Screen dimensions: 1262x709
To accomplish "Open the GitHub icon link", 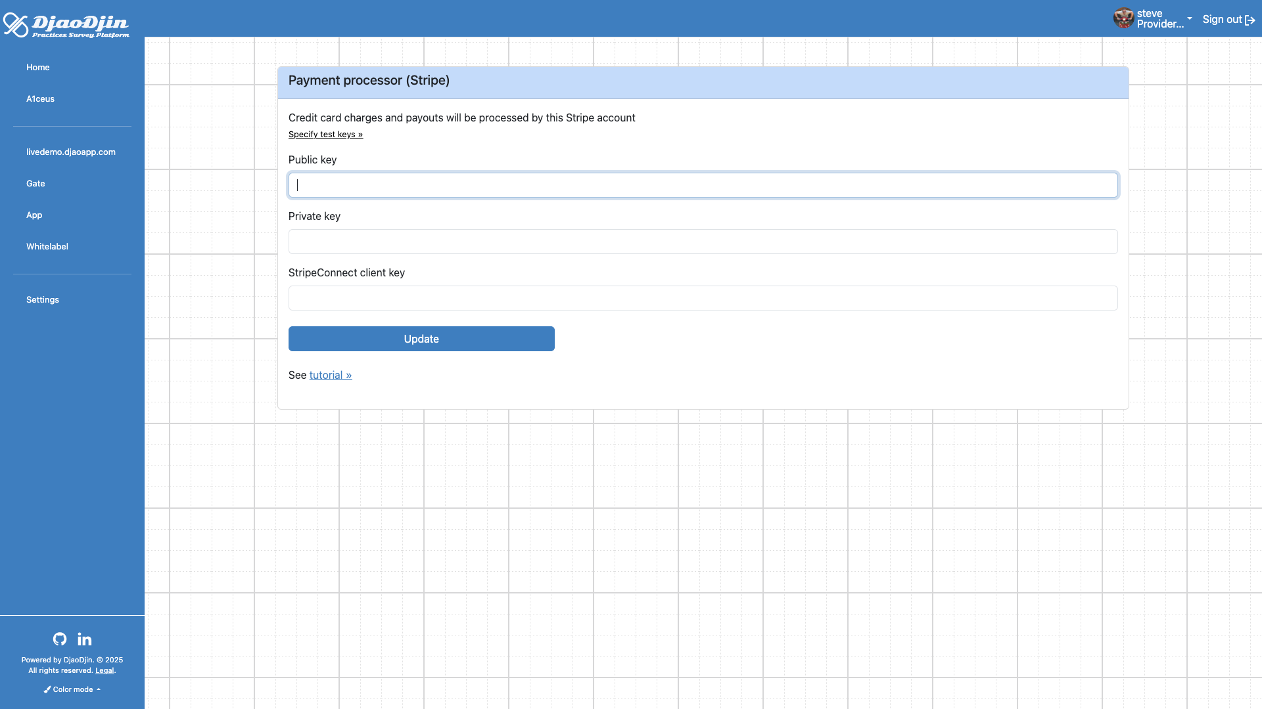I will tap(60, 639).
